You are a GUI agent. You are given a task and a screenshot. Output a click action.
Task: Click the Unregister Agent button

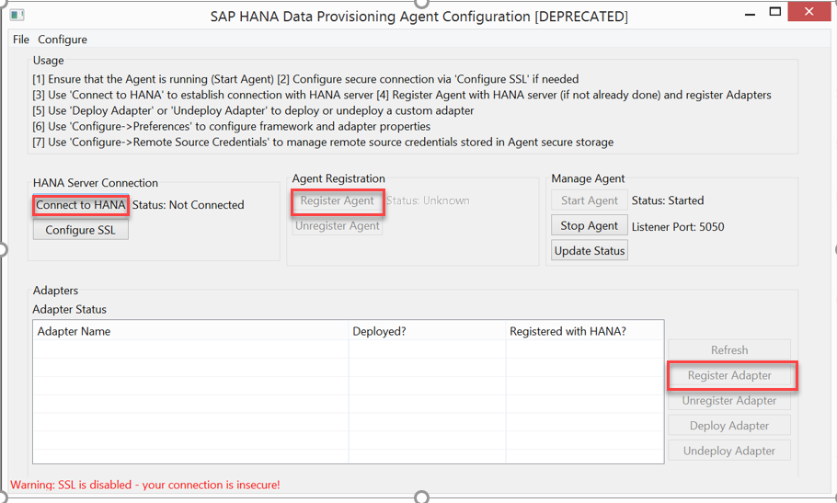tap(338, 226)
